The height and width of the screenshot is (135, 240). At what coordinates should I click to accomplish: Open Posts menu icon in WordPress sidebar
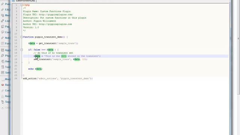point(3,4)
